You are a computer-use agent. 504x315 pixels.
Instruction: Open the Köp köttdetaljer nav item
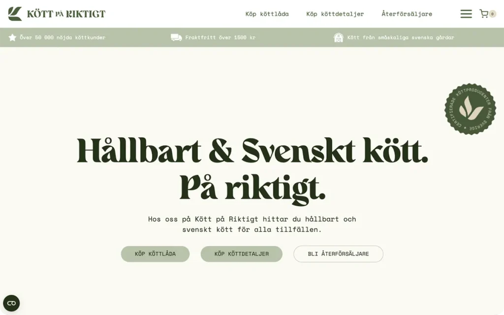click(335, 14)
